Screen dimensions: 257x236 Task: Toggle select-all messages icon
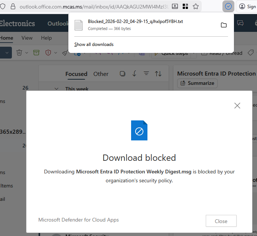tap(123, 74)
